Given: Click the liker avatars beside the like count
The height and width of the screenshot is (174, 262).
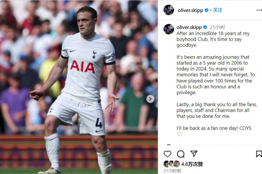Looking at the screenshot, I should [x=172, y=164].
